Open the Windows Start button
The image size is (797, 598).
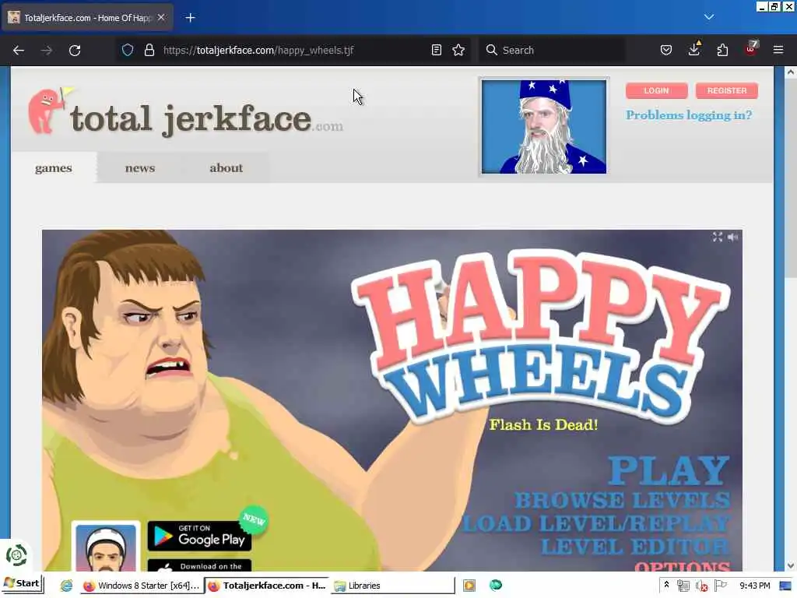22,583
